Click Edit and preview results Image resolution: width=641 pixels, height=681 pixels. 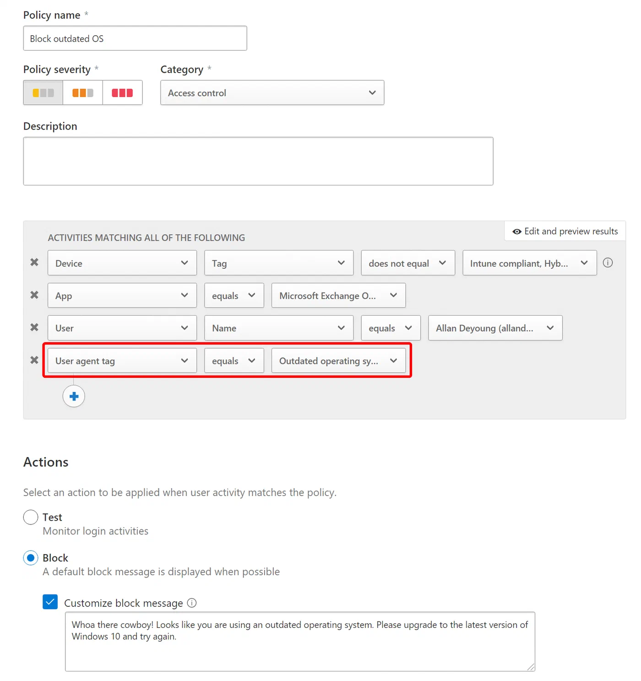[565, 231]
